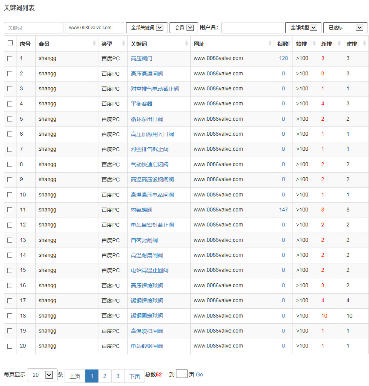Image resolution: width=369 pixels, height=386 pixels.
Task: Go to page 2 of results
Action: tap(105, 376)
